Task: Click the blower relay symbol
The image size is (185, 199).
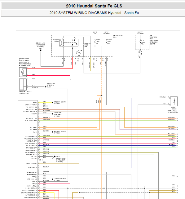Action: [69, 42]
